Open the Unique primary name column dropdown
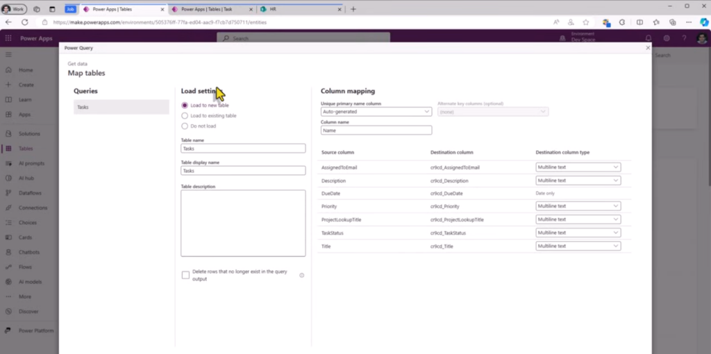This screenshot has width=711, height=354. (x=376, y=112)
